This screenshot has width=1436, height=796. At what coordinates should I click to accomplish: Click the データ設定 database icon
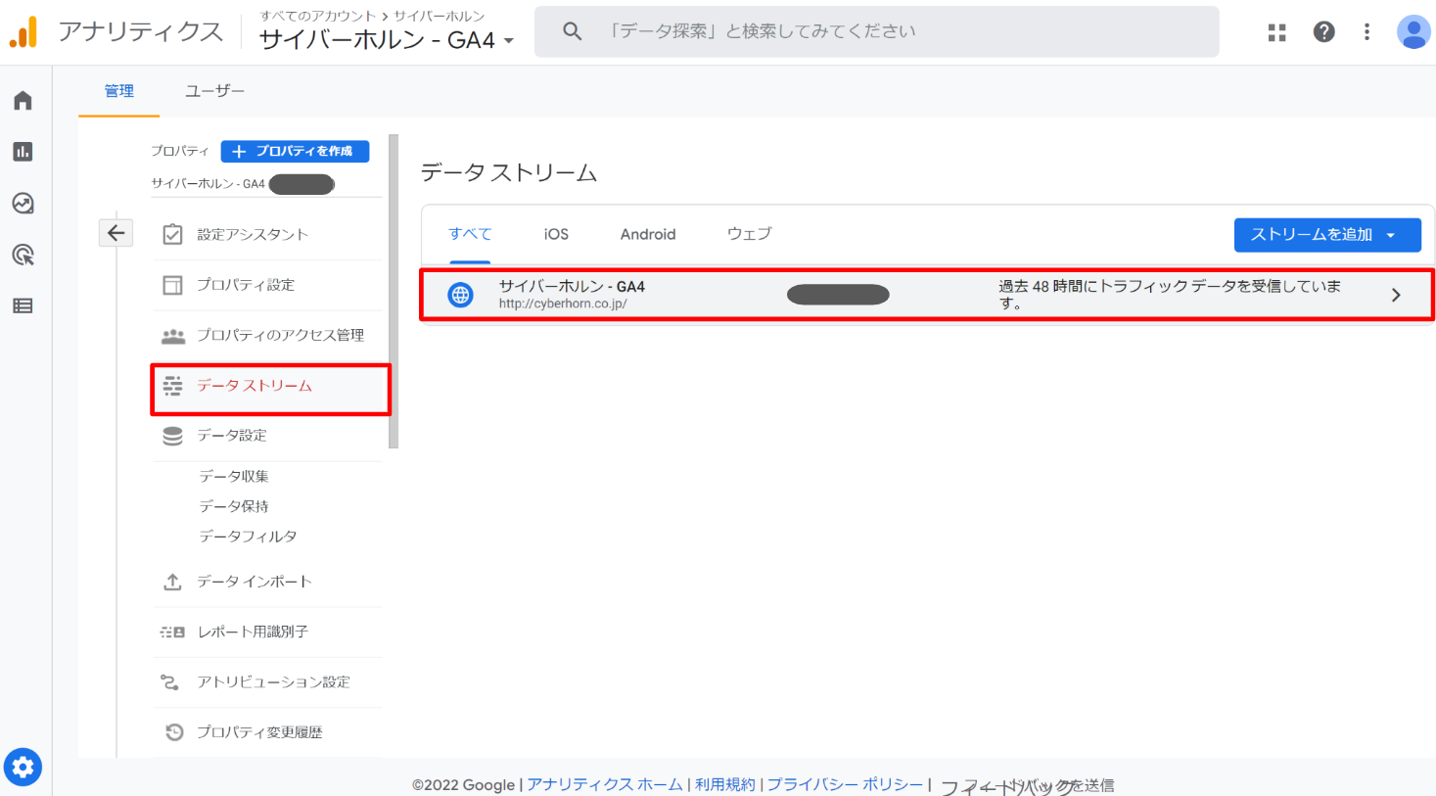coord(172,436)
